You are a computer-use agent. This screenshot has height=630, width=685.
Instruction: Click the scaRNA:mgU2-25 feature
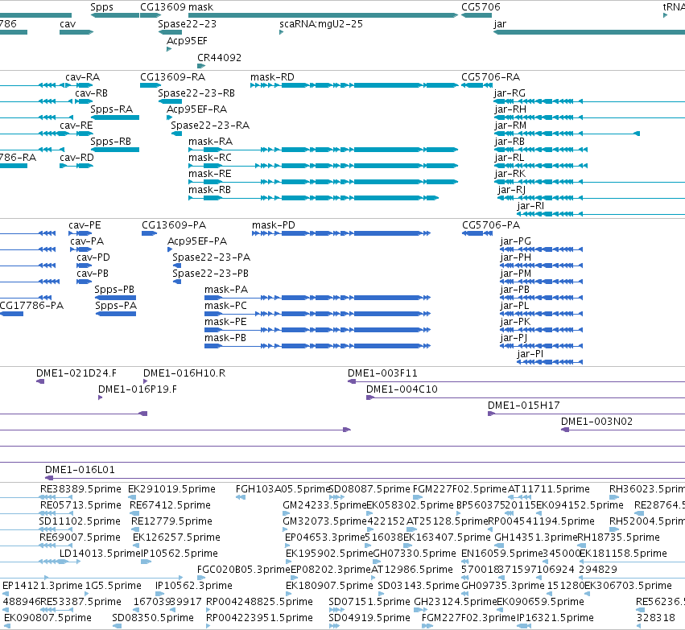pos(282,32)
